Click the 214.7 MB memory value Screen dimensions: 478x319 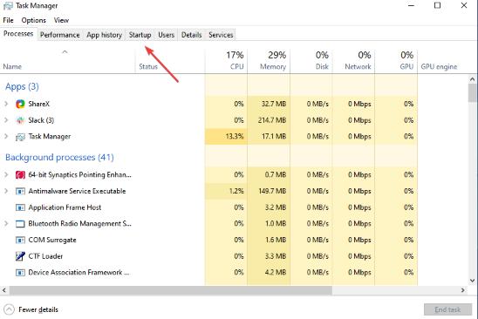[x=272, y=120]
